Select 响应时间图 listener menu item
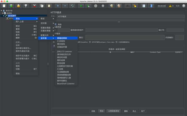Viewport: 187px width, 116px height. [66, 57]
